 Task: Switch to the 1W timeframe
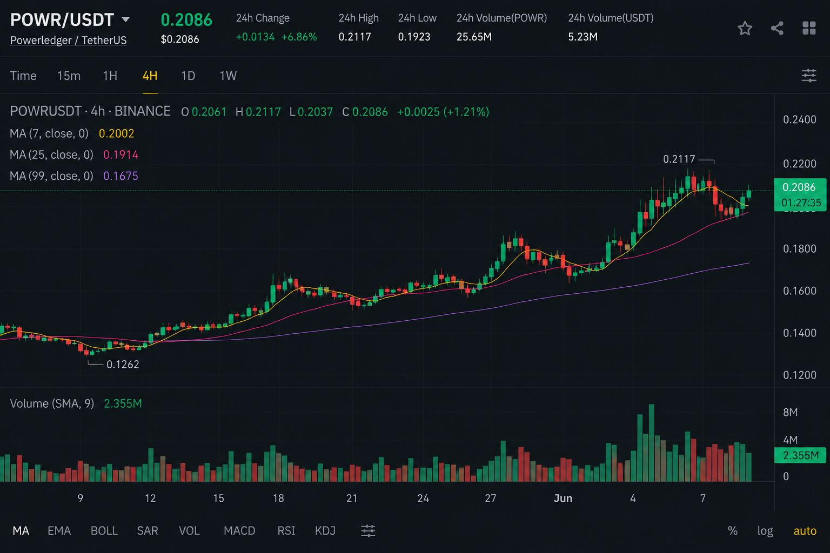pos(228,76)
